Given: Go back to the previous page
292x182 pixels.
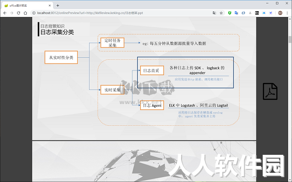Looking at the screenshot, I should (5, 13).
